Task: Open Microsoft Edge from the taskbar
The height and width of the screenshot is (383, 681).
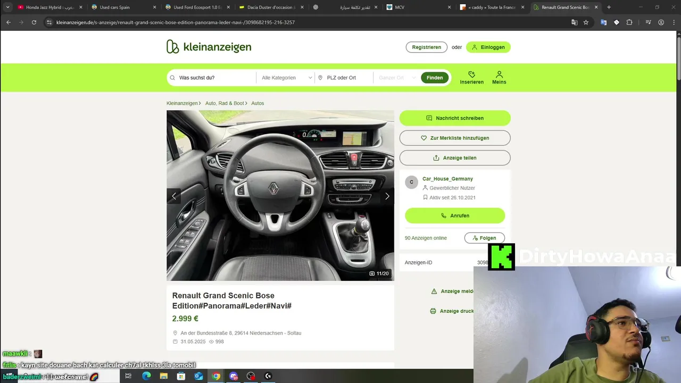Action: click(x=146, y=376)
